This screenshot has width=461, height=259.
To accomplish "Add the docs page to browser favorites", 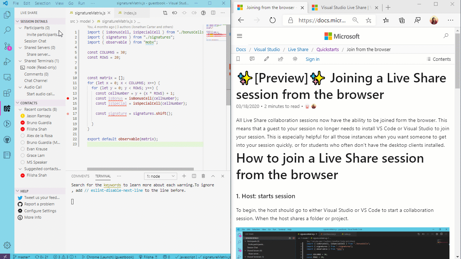I will point(368,20).
